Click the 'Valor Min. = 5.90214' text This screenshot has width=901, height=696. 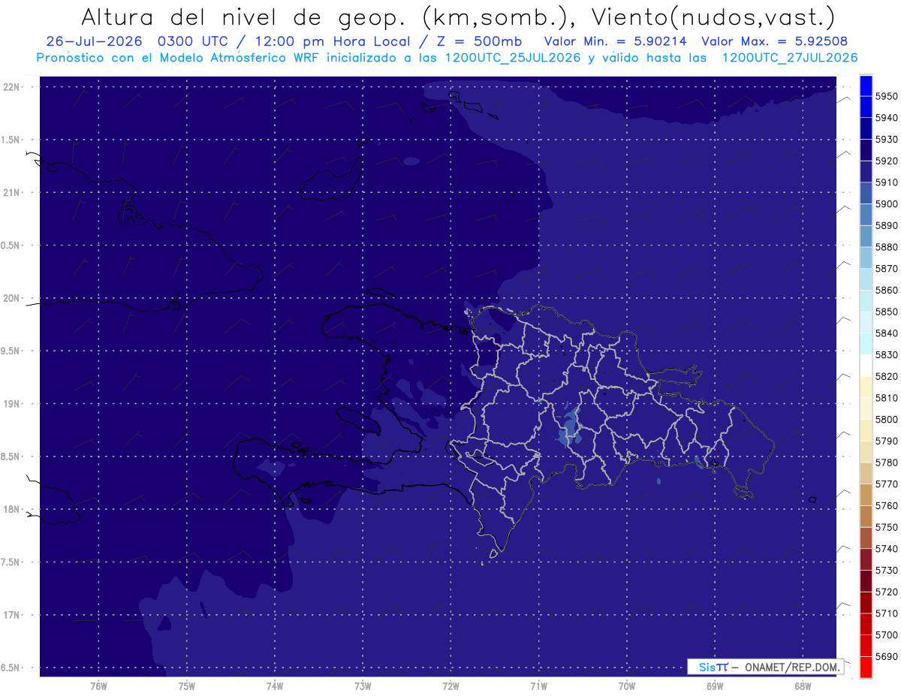pyautogui.click(x=616, y=41)
